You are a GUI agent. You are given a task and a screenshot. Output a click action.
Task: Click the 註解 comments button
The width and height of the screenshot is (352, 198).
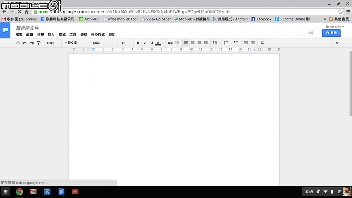(310, 33)
